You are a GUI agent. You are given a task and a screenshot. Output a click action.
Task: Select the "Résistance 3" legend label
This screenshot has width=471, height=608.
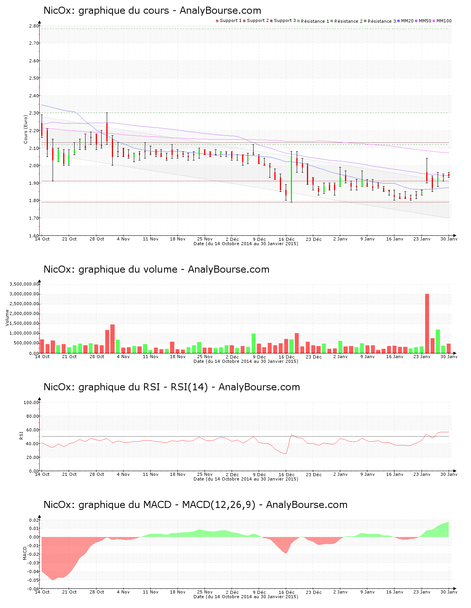[x=382, y=21]
